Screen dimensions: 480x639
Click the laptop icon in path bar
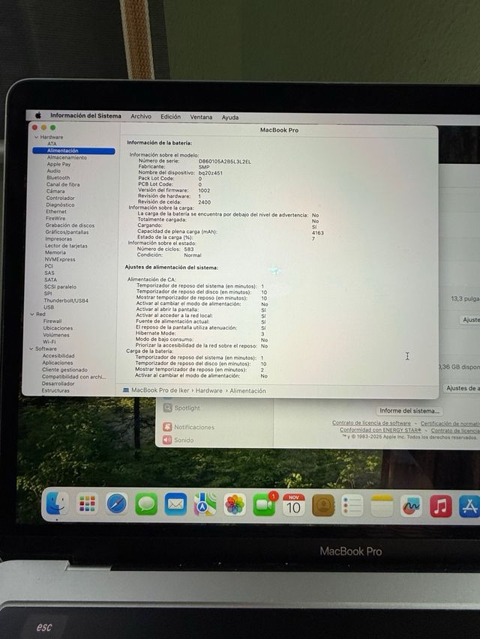pos(126,390)
